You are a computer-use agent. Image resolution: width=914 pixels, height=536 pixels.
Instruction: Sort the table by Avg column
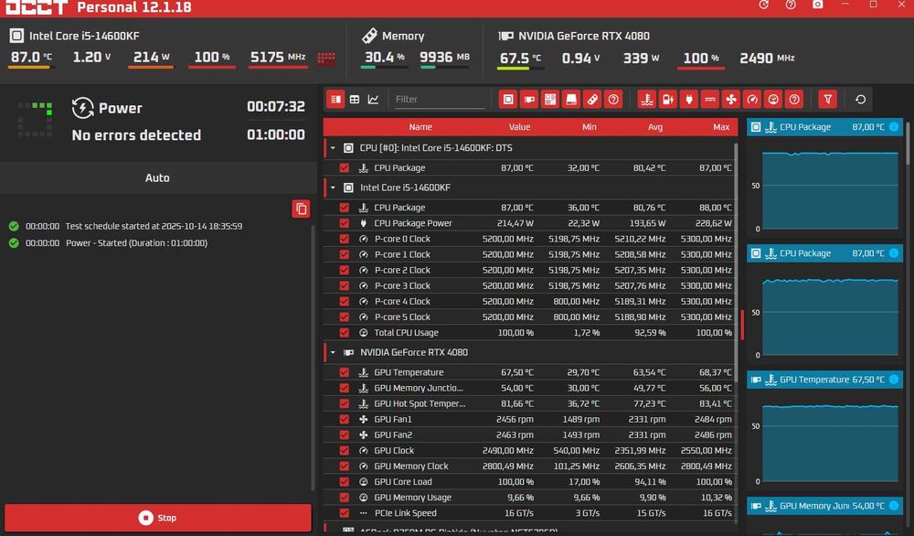pos(655,126)
